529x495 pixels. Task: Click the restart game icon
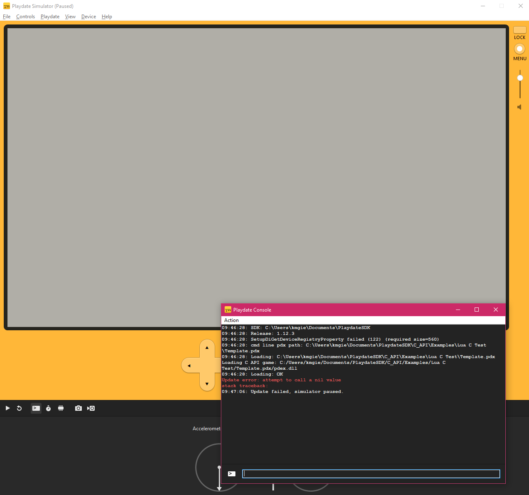pos(19,408)
